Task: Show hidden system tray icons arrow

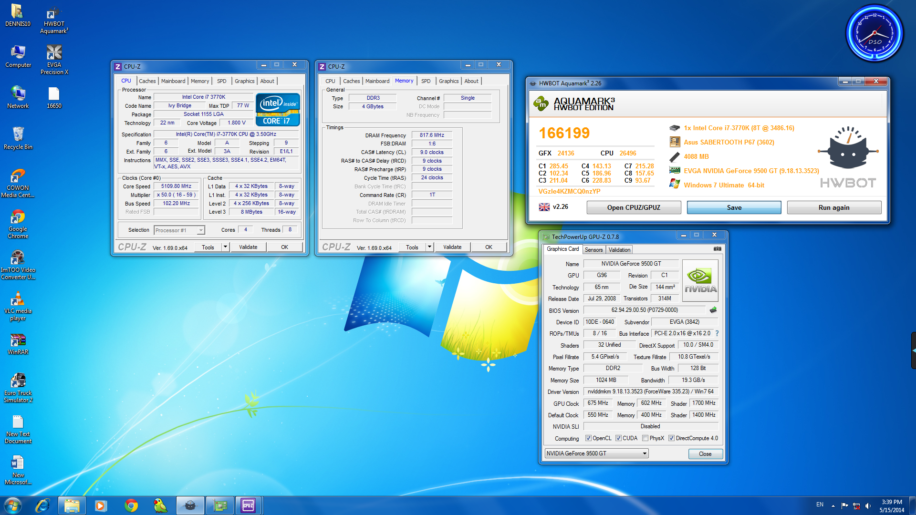Action: (x=833, y=505)
